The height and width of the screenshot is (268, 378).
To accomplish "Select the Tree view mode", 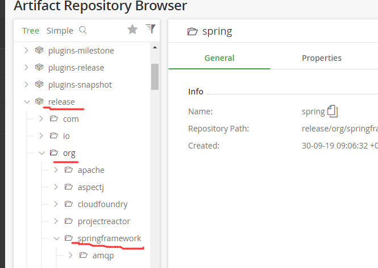I will click(x=31, y=31).
